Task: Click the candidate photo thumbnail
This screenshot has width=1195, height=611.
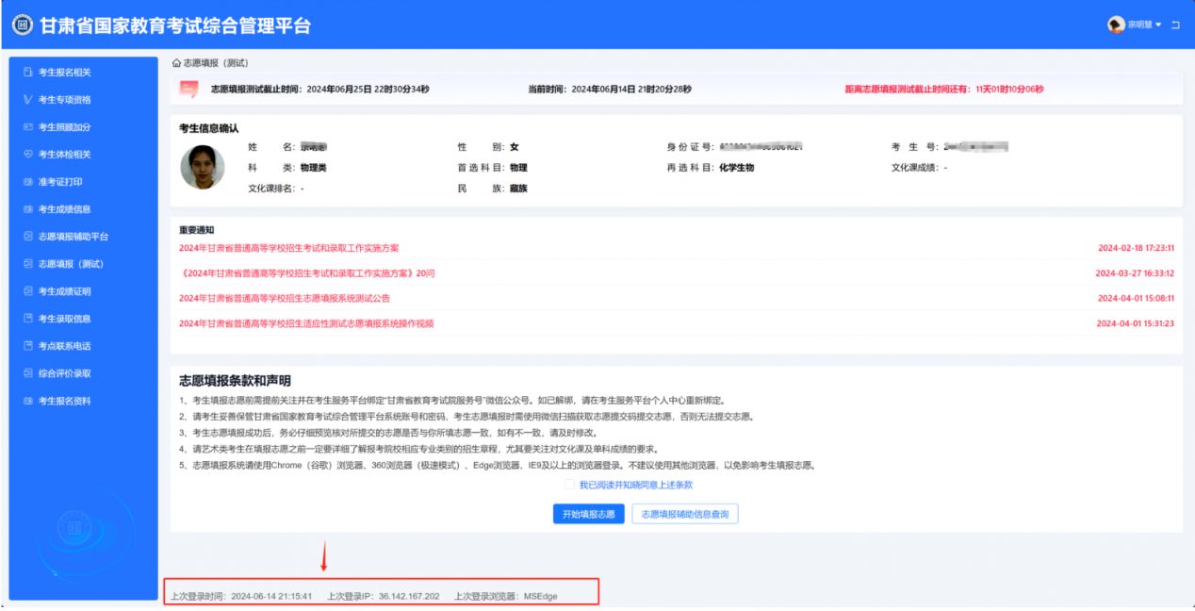Action: (203, 167)
